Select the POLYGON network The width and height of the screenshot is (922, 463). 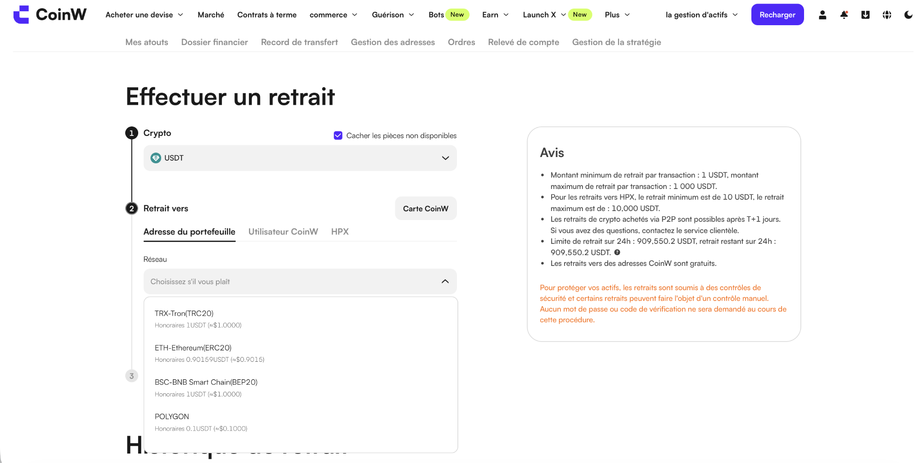pos(301,422)
